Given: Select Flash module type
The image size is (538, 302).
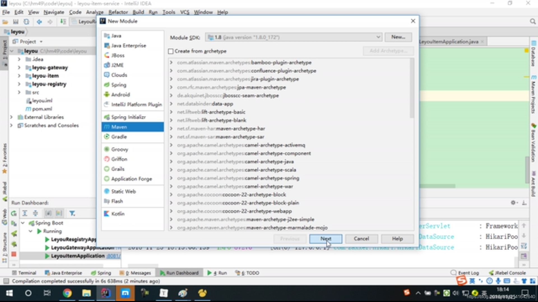Looking at the screenshot, I should (117, 201).
